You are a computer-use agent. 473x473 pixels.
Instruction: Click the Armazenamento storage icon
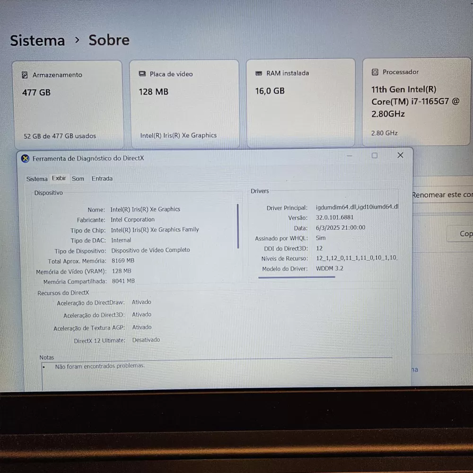tap(25, 75)
